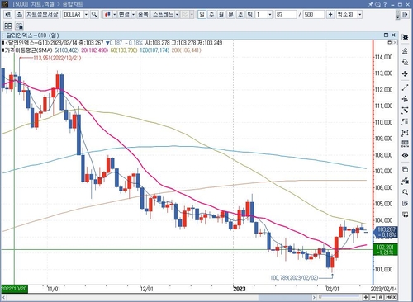Click the magnifier zoom icon in right sidebar

coord(405,192)
